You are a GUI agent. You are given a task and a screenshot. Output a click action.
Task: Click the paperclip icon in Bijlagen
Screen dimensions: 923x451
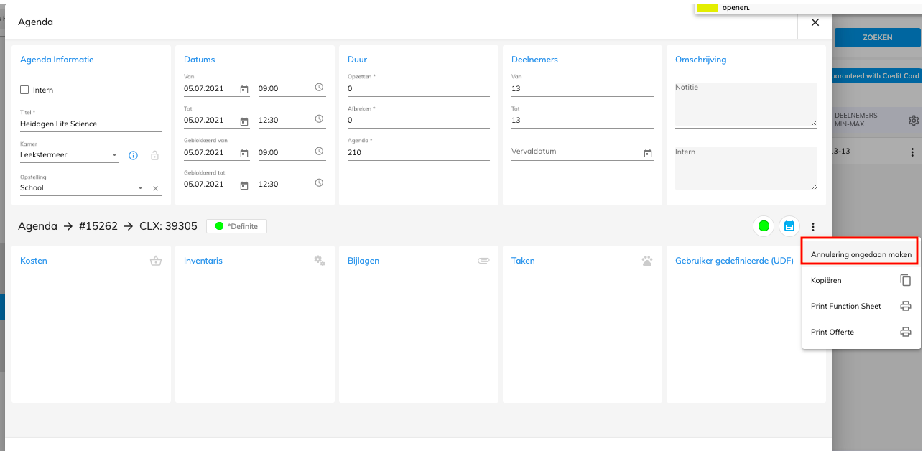[483, 261]
